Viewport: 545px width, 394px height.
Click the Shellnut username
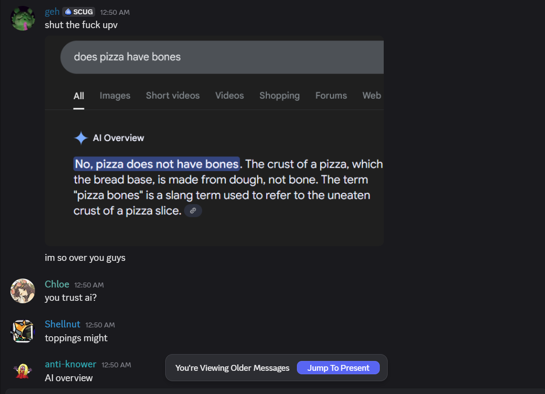click(62, 324)
